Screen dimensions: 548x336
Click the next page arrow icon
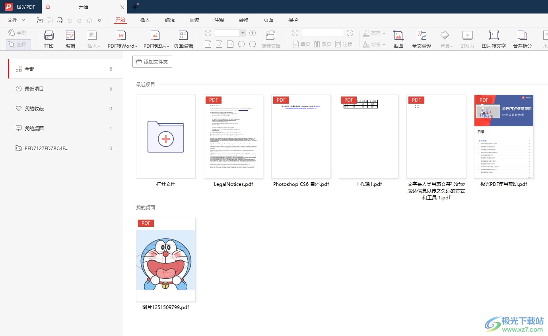click(350, 33)
